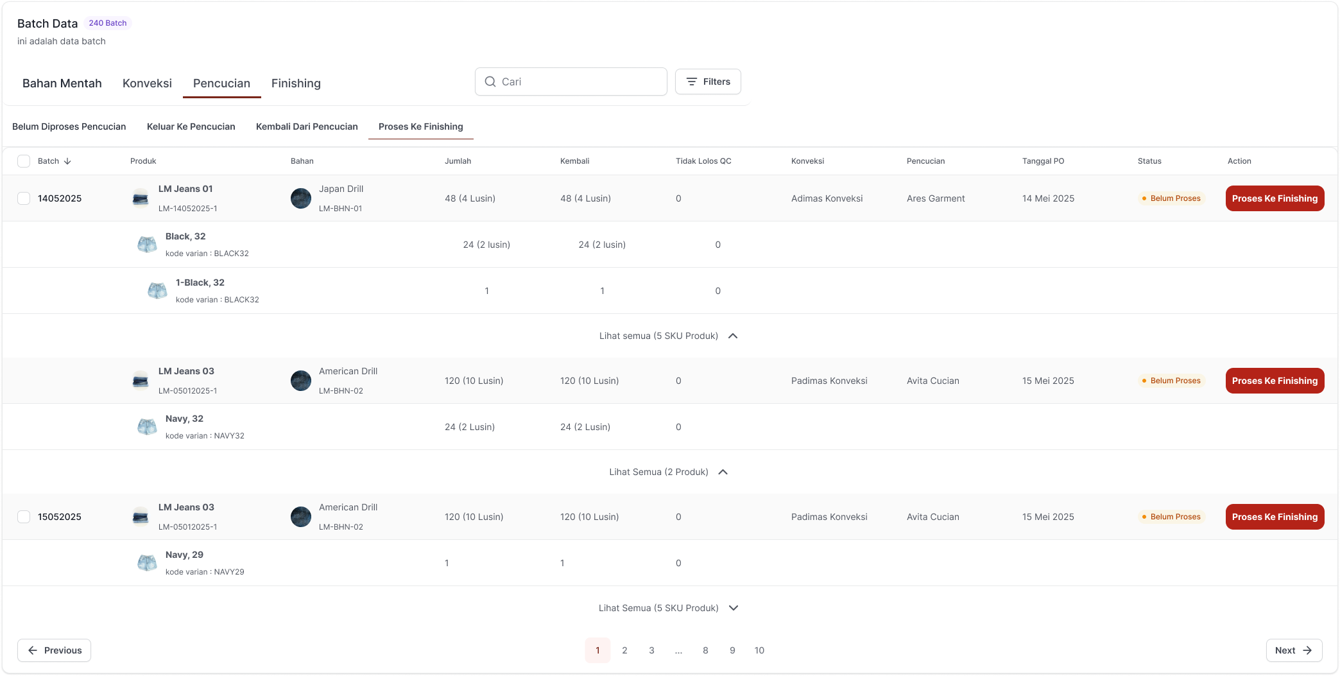The height and width of the screenshot is (676, 1340).
Task: Click the search magnifier icon
Action: click(490, 82)
